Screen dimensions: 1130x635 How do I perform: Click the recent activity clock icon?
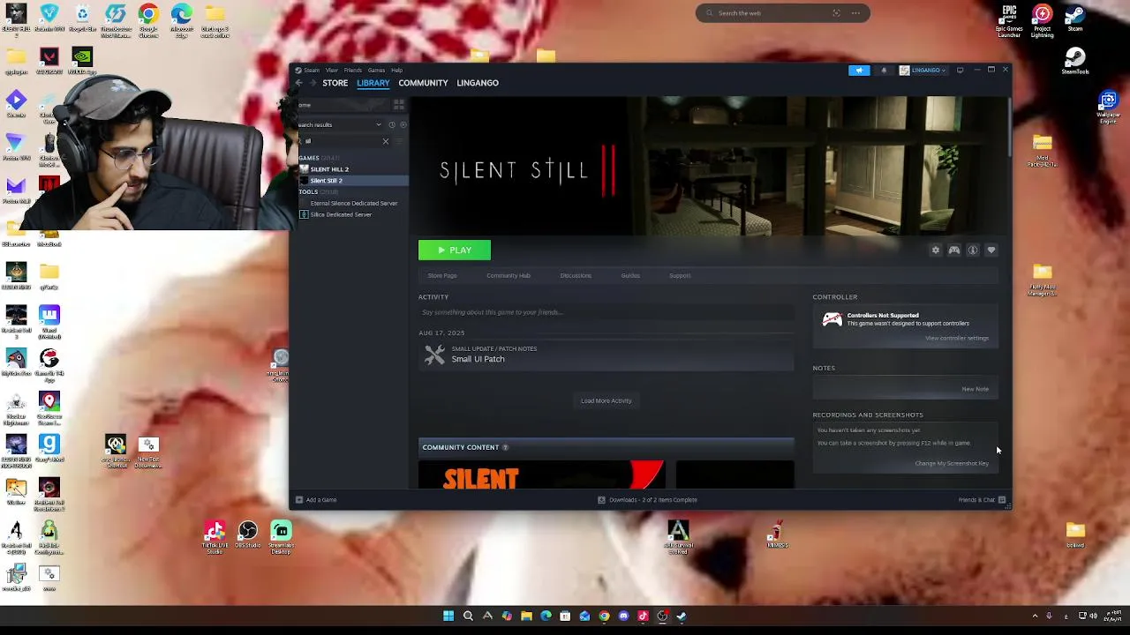tap(392, 124)
